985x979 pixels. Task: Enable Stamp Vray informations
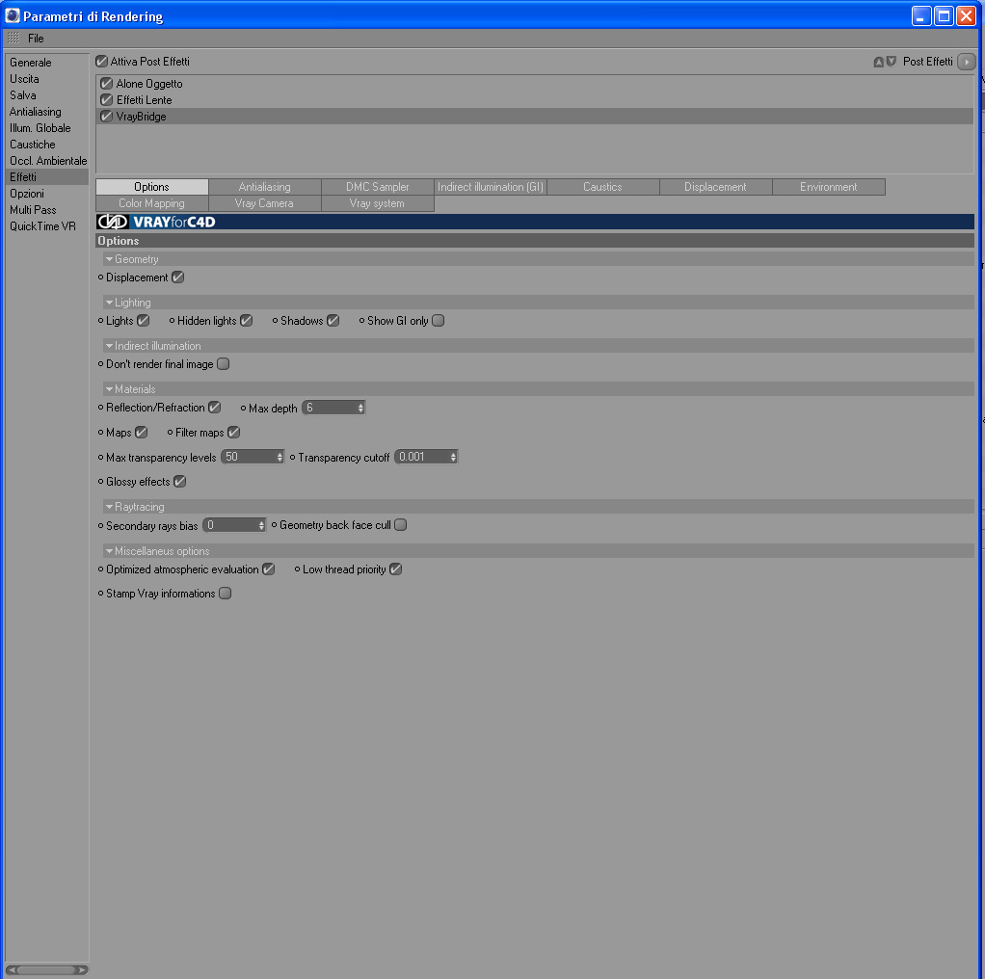click(225, 593)
